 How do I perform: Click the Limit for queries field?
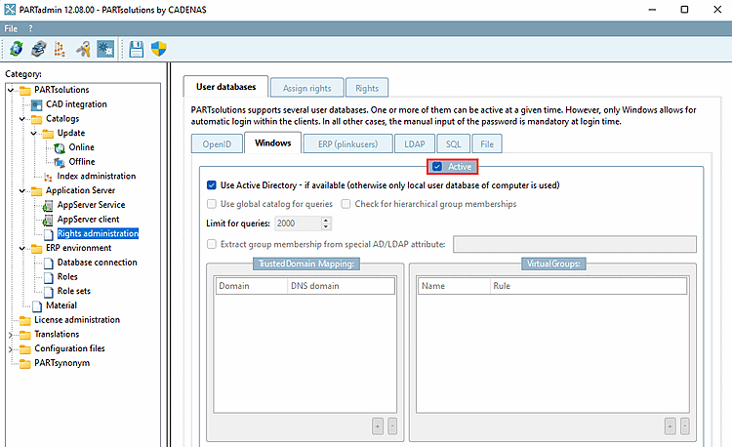[x=298, y=223]
